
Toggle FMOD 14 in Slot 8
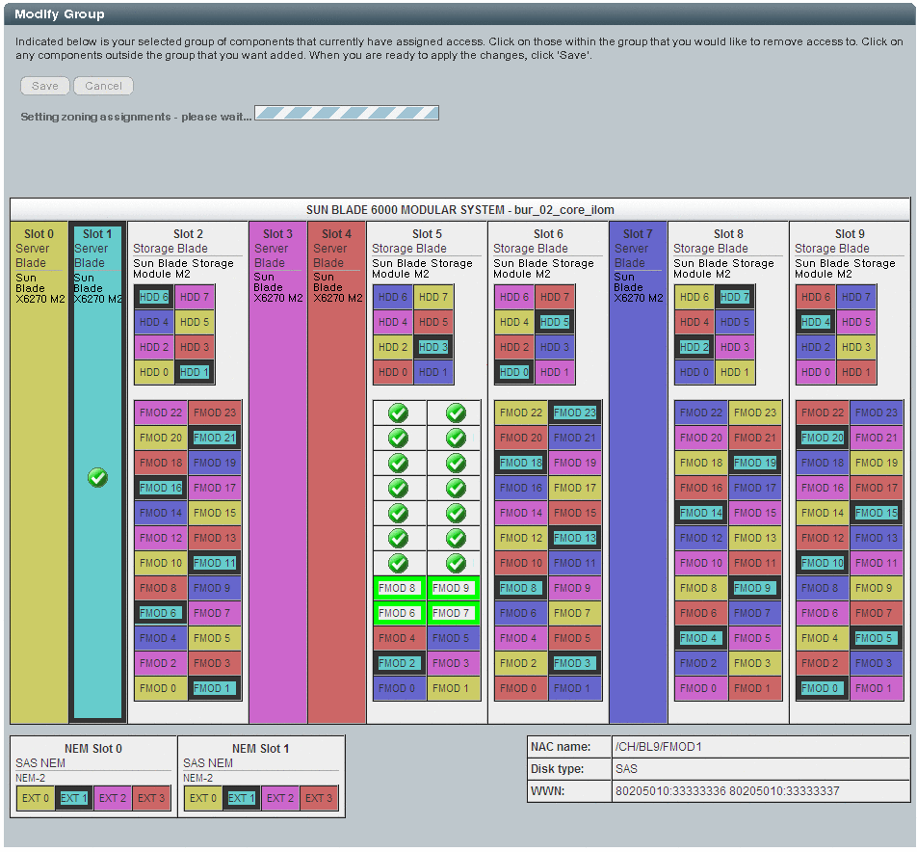pyautogui.click(x=701, y=513)
